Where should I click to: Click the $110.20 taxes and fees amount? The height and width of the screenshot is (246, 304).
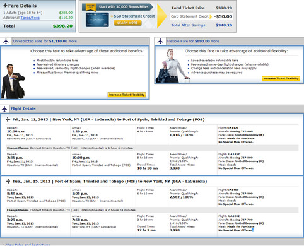click(x=66, y=18)
